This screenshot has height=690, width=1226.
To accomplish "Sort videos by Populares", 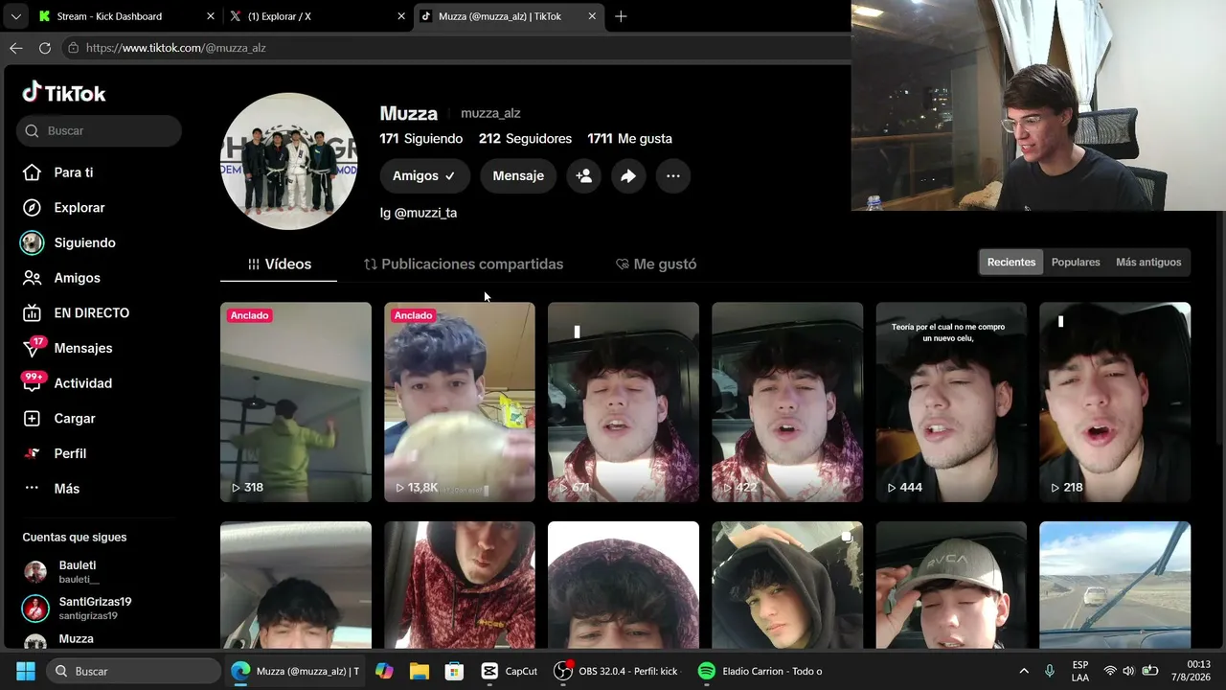I will tap(1076, 263).
